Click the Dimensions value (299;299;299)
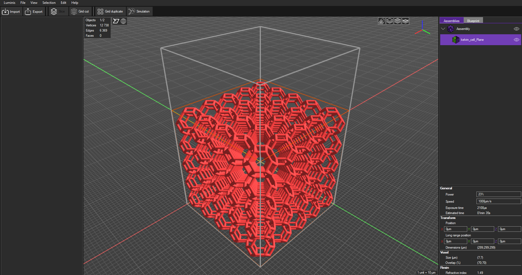The width and height of the screenshot is (522, 275). [486, 248]
